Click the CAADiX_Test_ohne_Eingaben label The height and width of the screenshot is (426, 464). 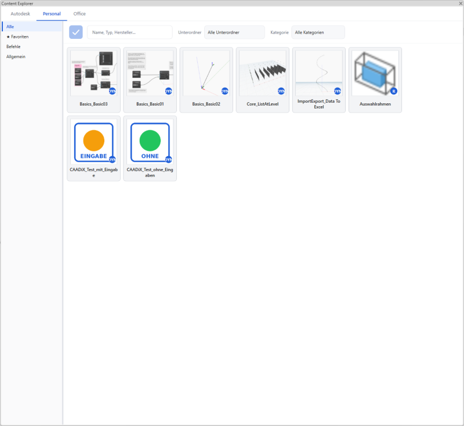pos(150,172)
